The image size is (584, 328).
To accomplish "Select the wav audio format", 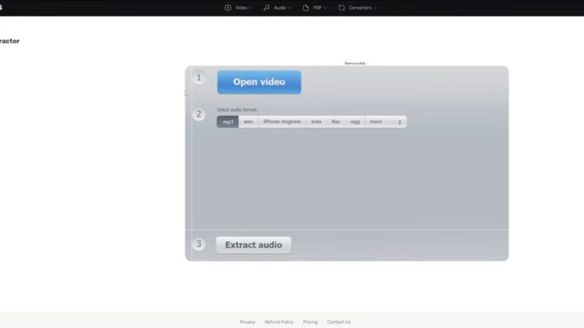I will [x=249, y=122].
